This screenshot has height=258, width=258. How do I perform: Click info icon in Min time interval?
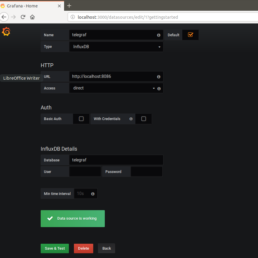93,194
